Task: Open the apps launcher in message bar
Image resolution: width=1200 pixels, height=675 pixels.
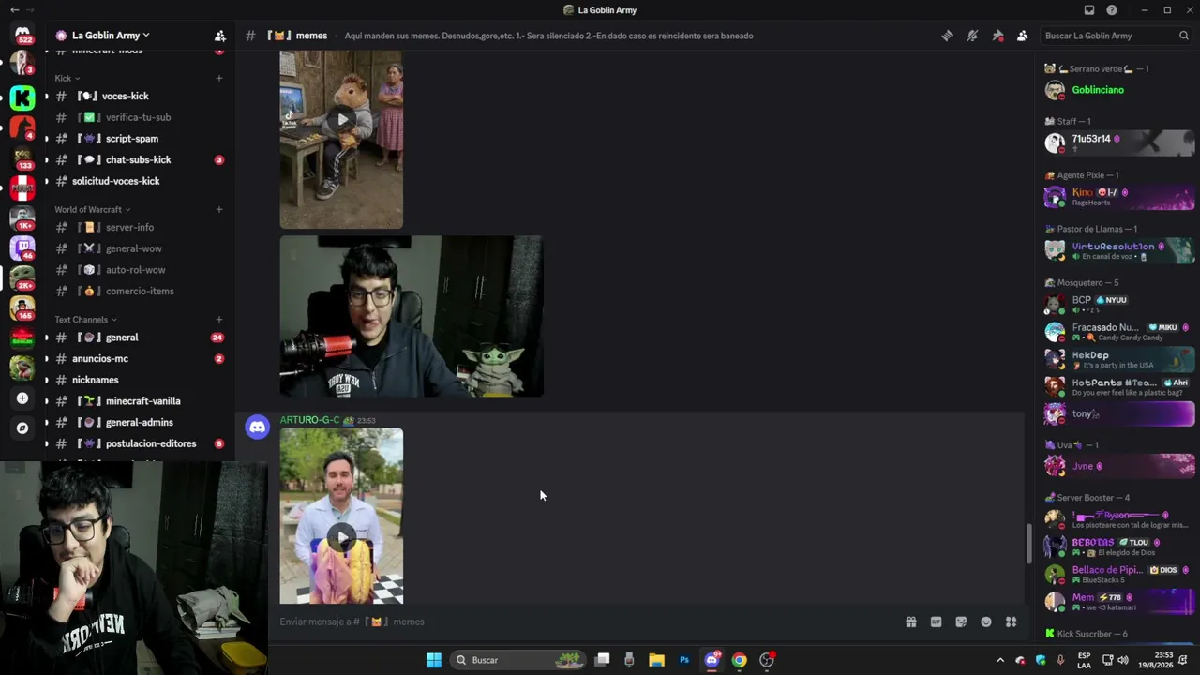Action: 1011,622
